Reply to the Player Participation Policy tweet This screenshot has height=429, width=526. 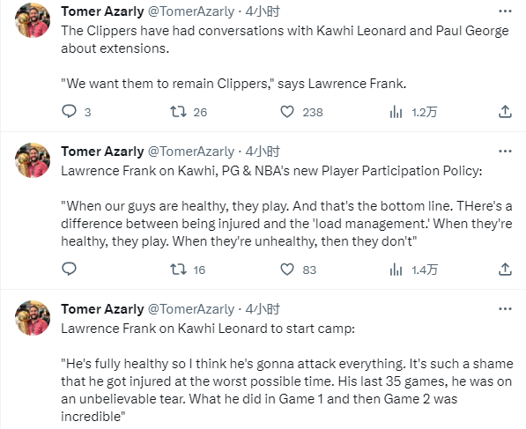click(x=70, y=269)
